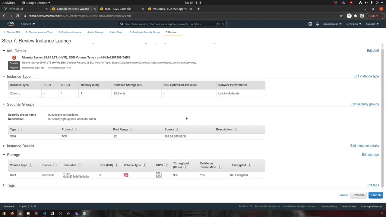Show info for Storage Volume Type header

click(144, 165)
